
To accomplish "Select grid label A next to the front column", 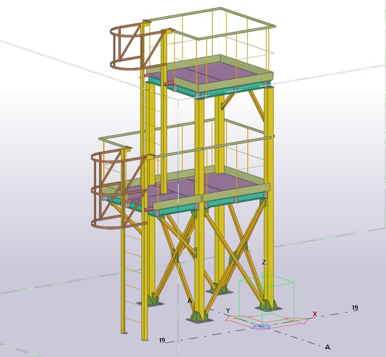I will (190, 300).
